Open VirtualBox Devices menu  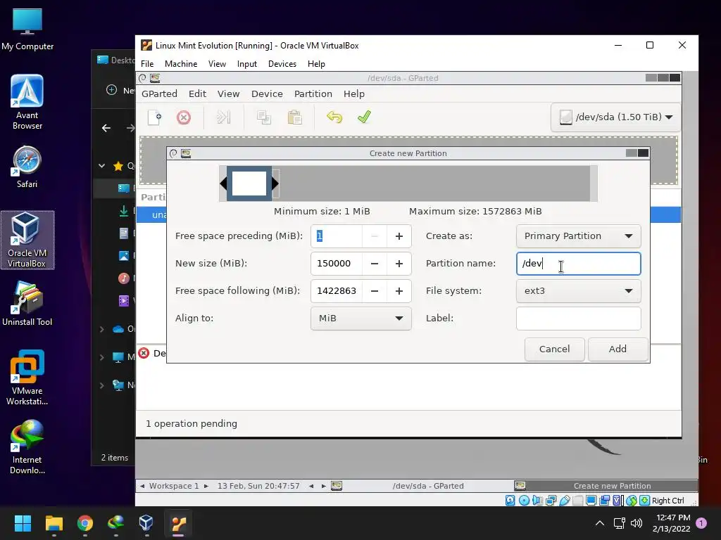coord(282,64)
